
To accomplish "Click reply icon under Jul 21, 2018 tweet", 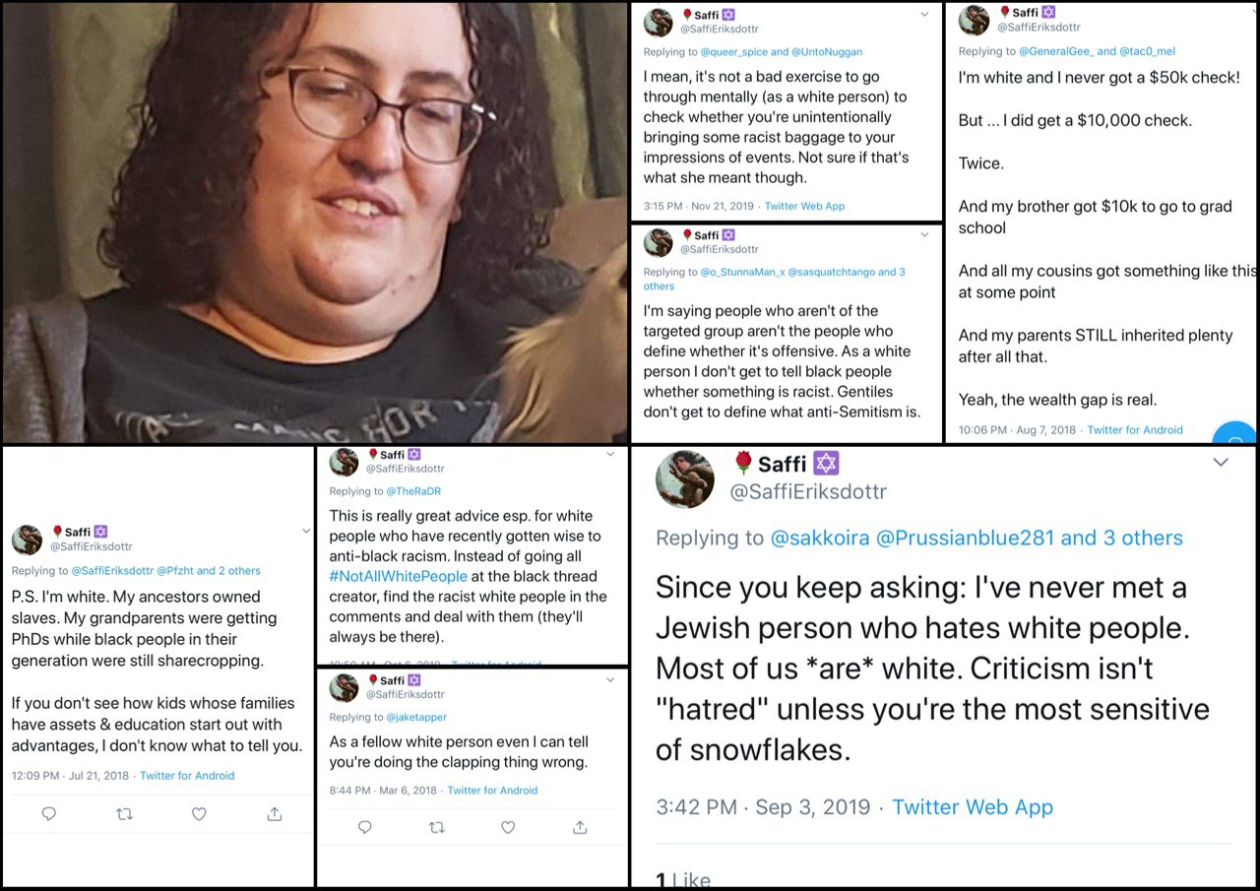I will 49,813.
